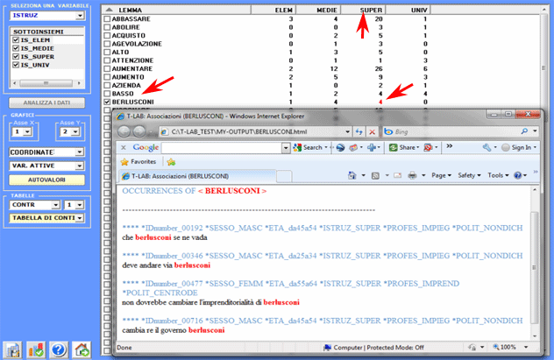Viewport: 554px width, 360px height.
Task: Click in the Bing search box
Action: coord(456,131)
